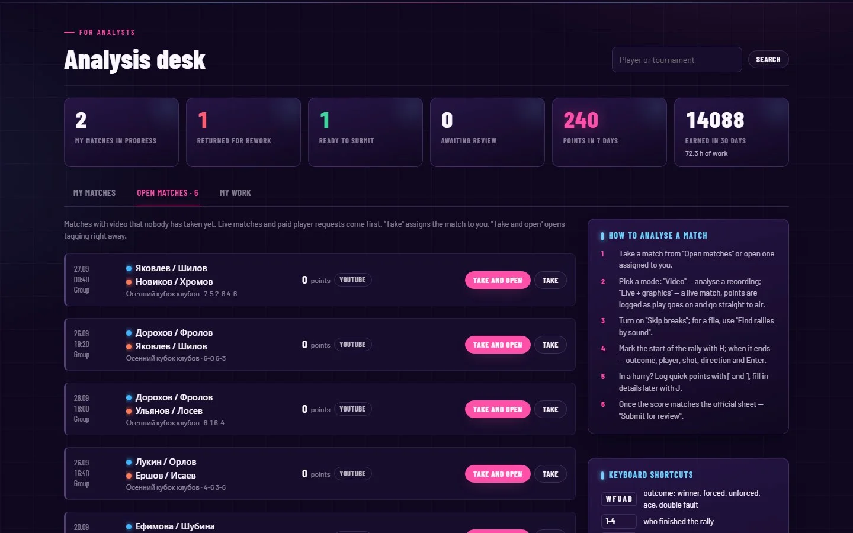The image size is (853, 533).
Task: Take and open Лукин / Орлов match
Action: point(498,474)
